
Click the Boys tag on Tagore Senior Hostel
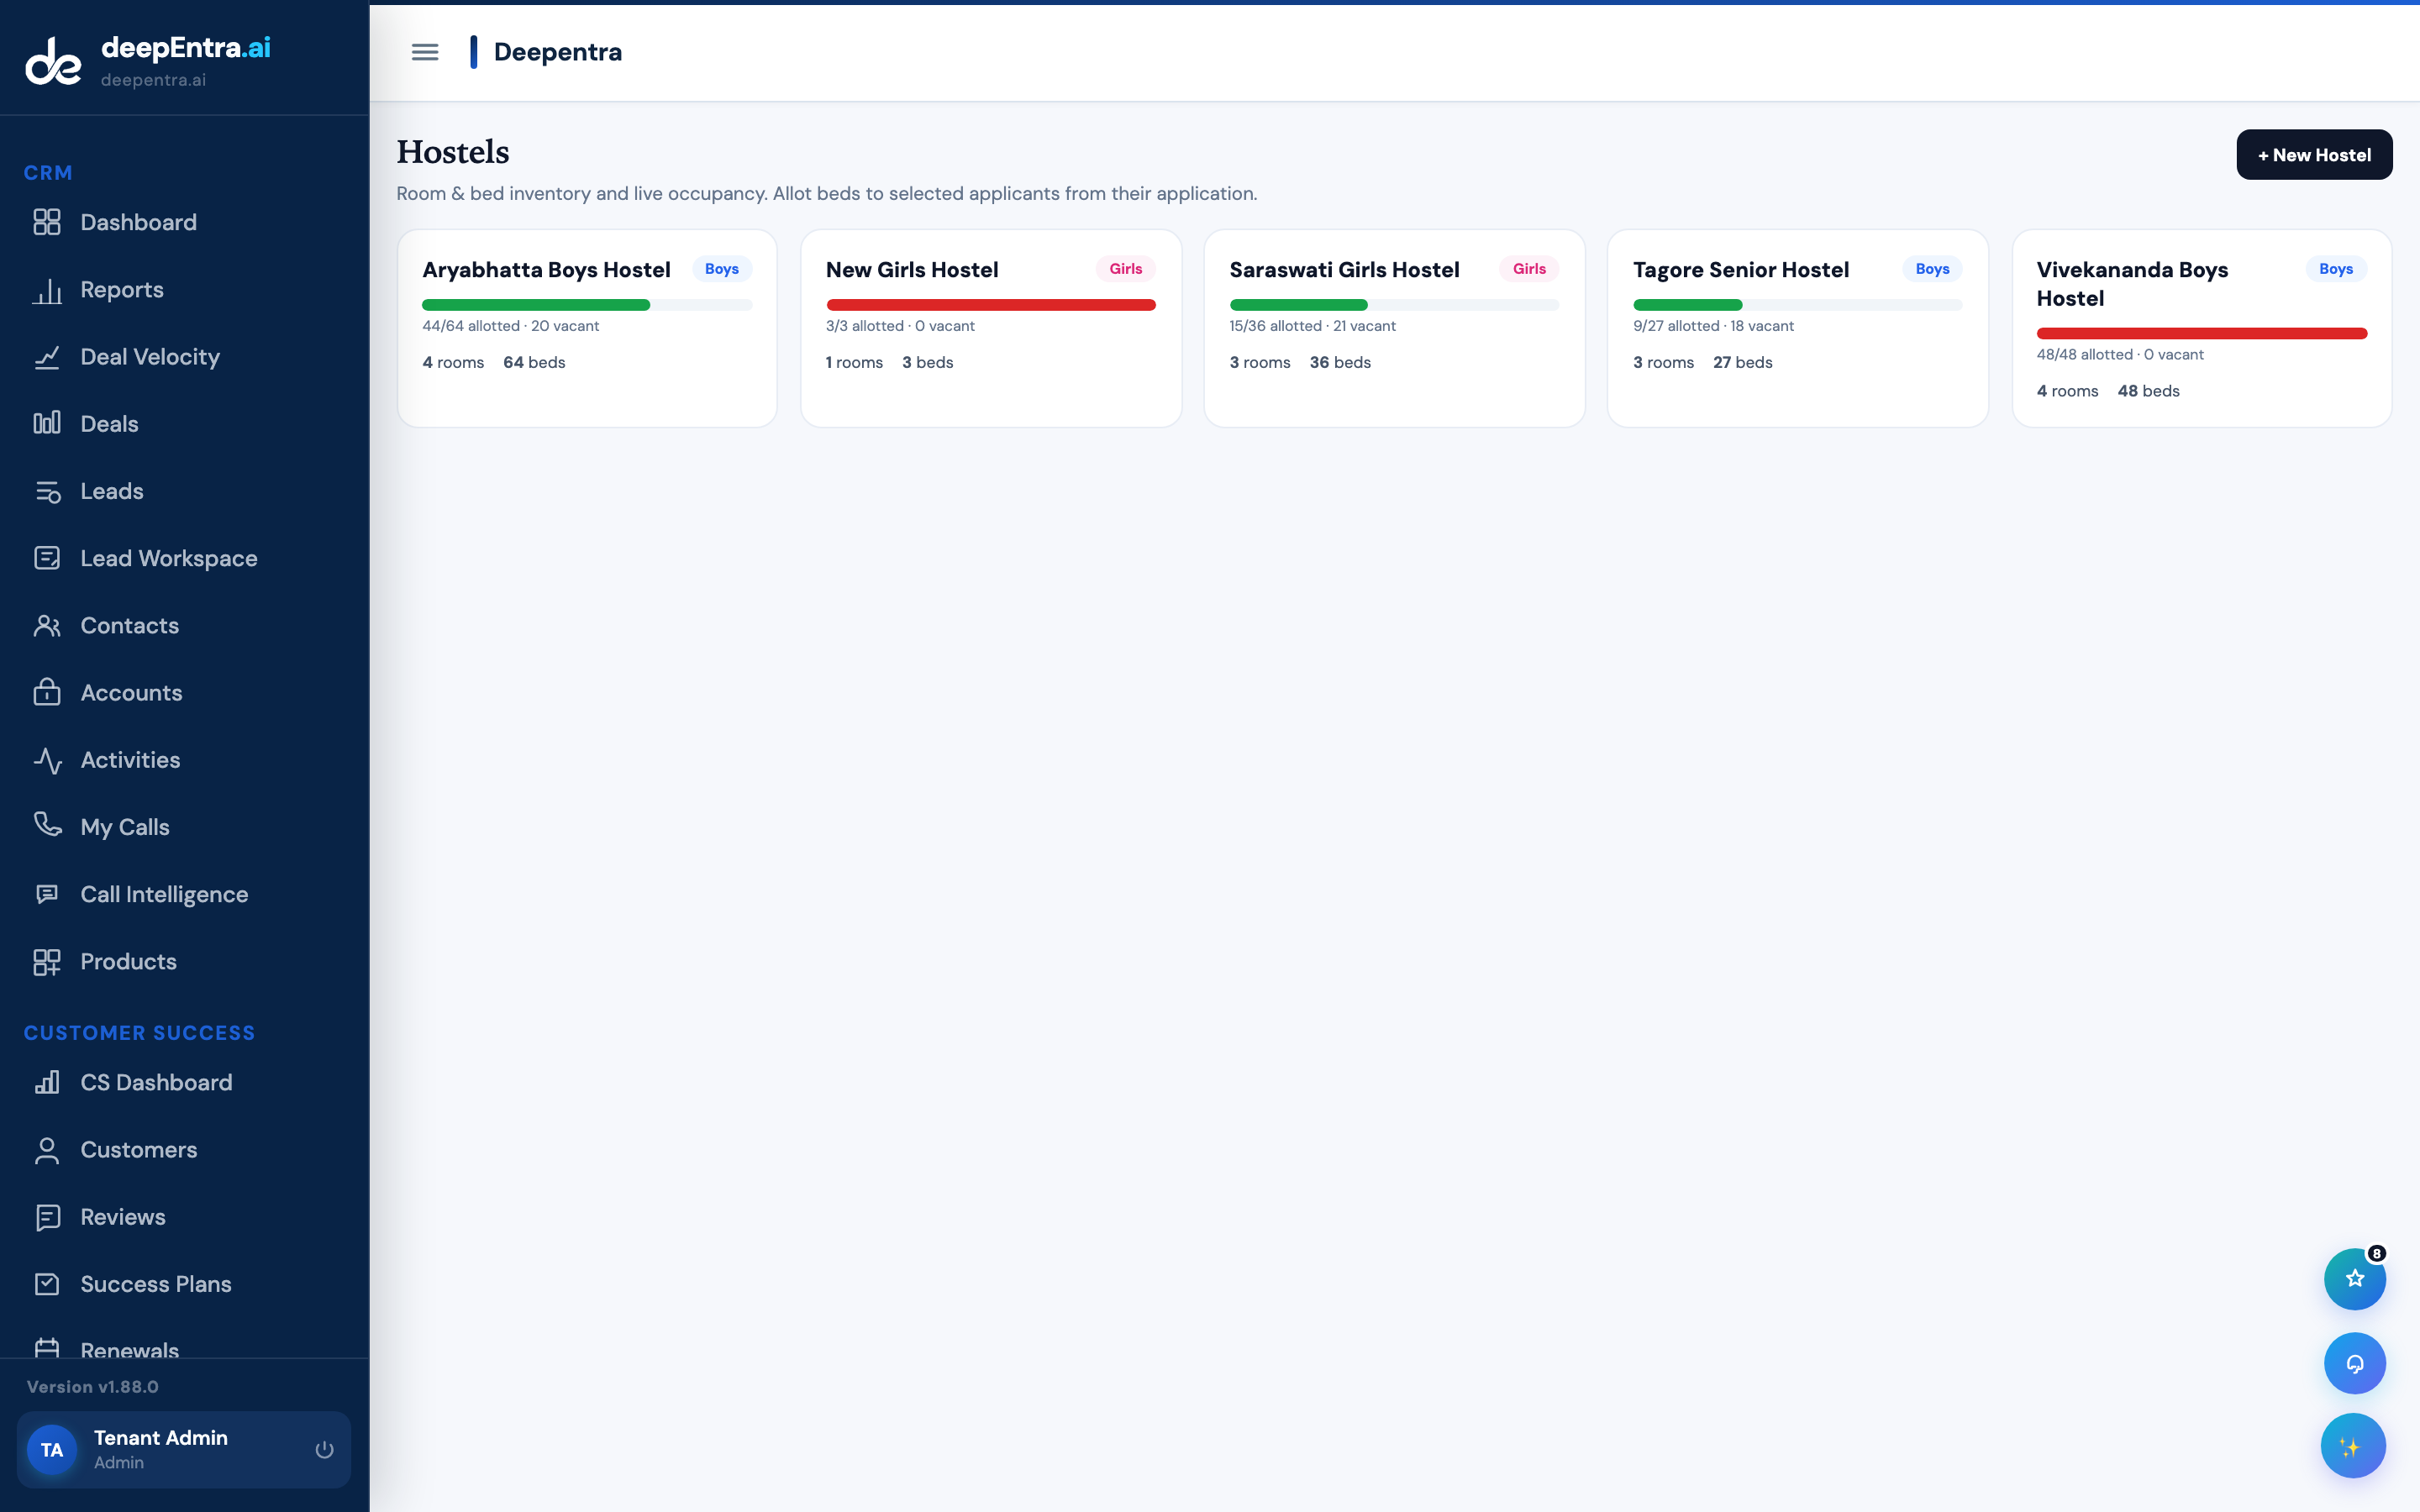(1932, 269)
